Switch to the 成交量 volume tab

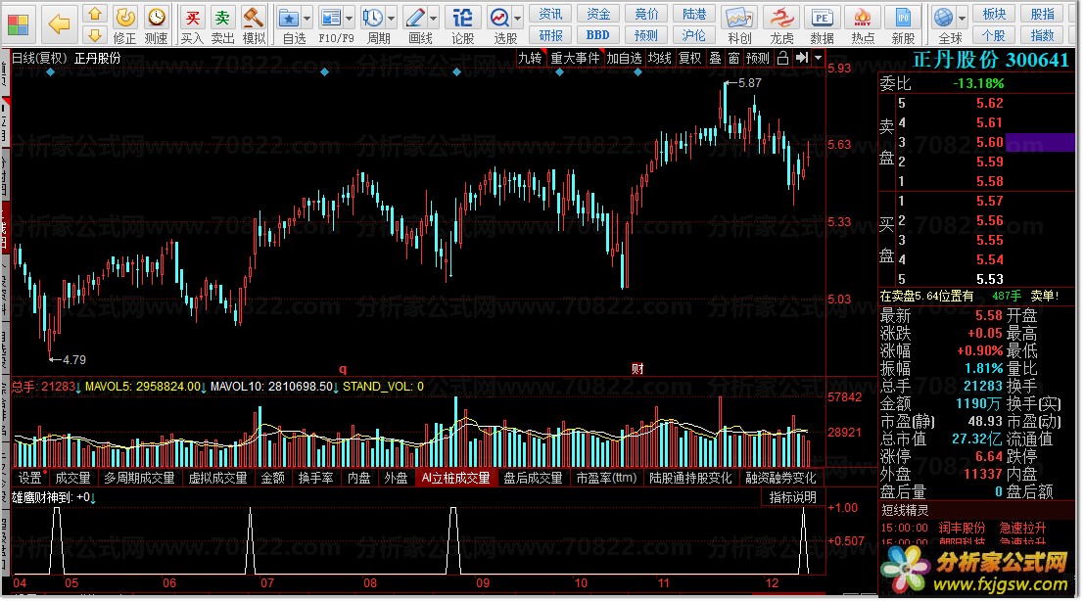point(73,478)
